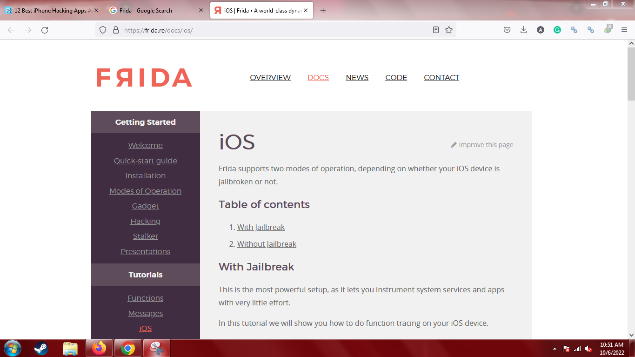Image resolution: width=635 pixels, height=357 pixels.
Task: Switch to Frida - Google Search tab
Action: [x=156, y=10]
